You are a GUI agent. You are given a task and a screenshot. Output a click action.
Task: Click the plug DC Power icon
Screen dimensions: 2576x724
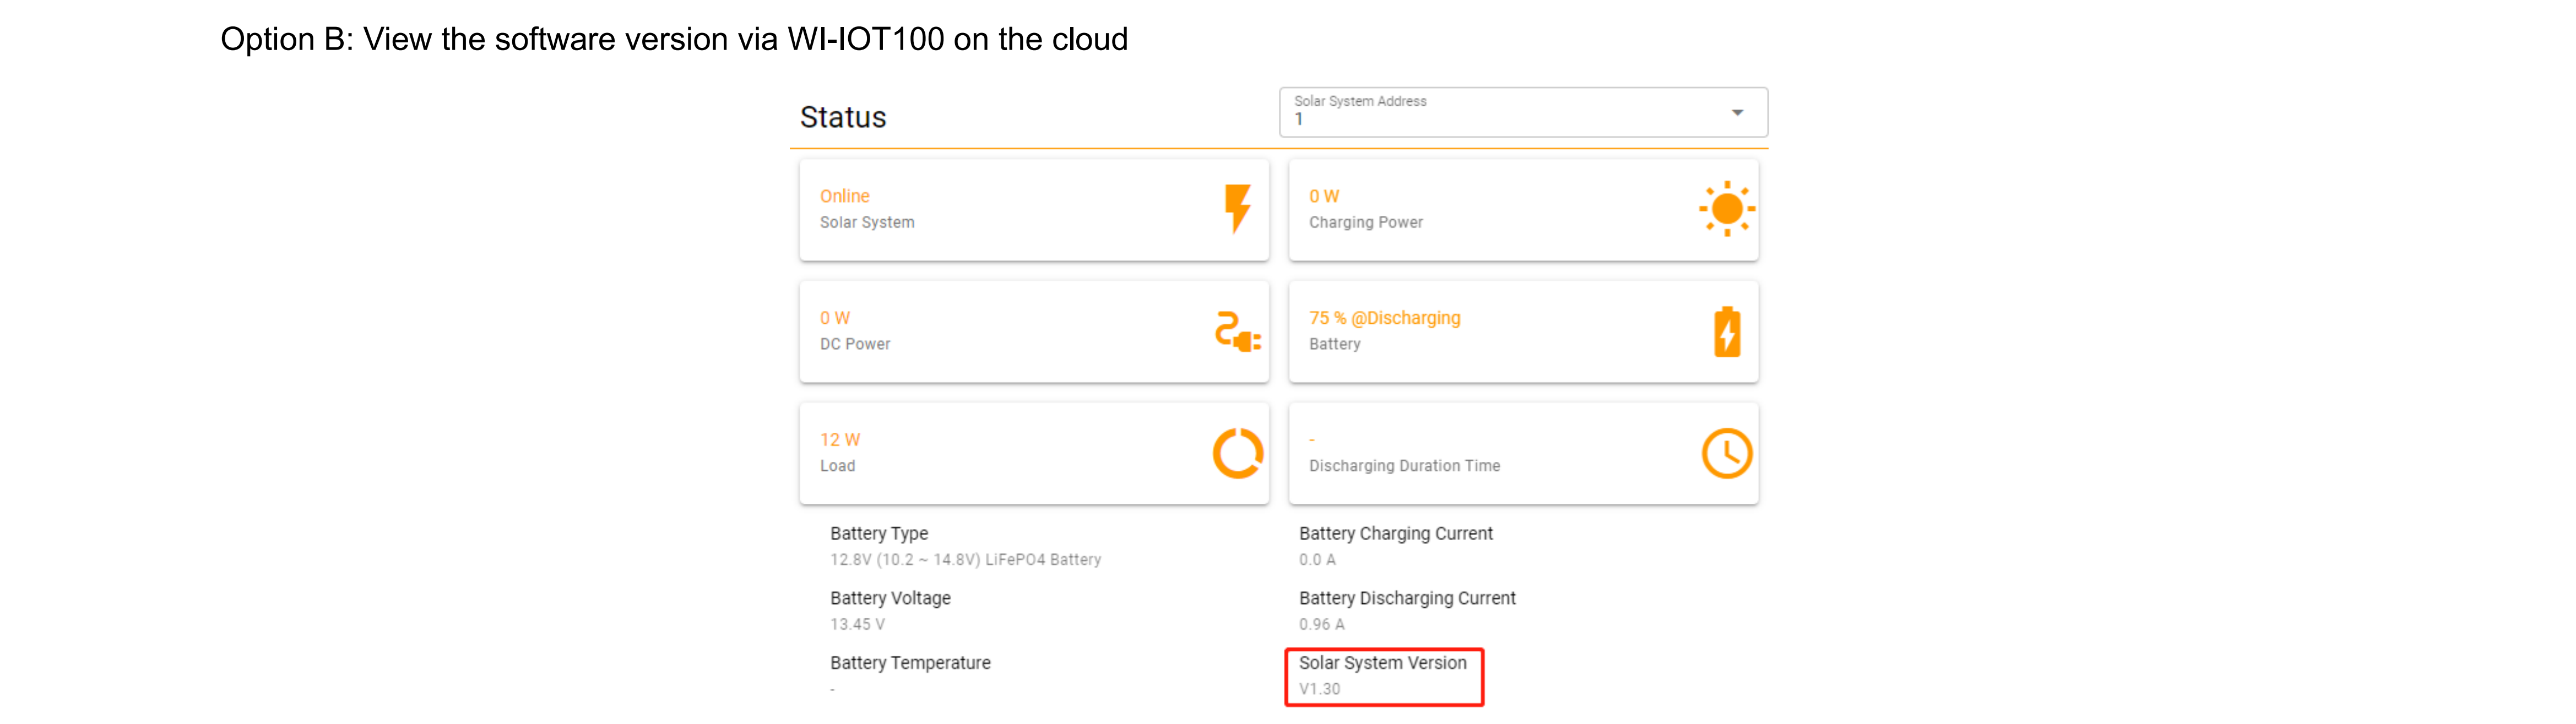(x=1237, y=331)
